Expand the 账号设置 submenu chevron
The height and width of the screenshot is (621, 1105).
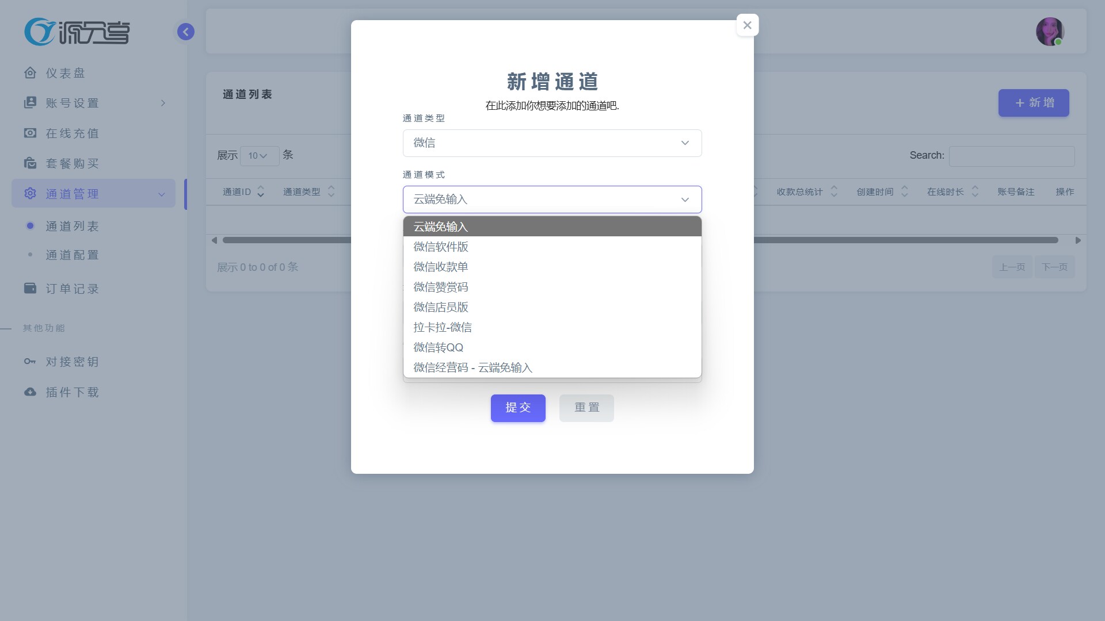[x=162, y=102]
